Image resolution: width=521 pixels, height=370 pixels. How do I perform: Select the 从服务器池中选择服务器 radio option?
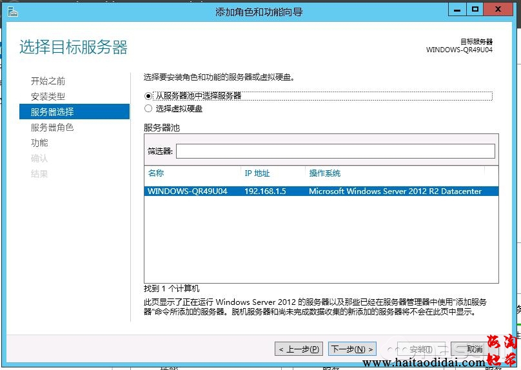click(x=149, y=95)
